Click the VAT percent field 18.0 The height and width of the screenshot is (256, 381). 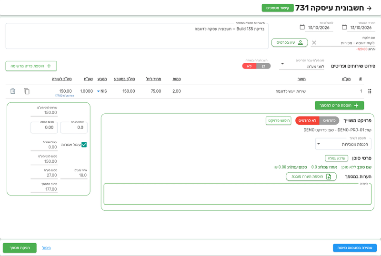[x=74, y=175]
